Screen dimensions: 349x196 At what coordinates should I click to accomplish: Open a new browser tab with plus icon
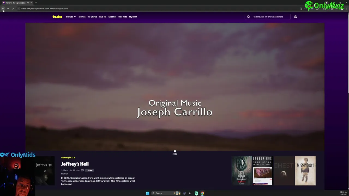pyautogui.click(x=36, y=3)
